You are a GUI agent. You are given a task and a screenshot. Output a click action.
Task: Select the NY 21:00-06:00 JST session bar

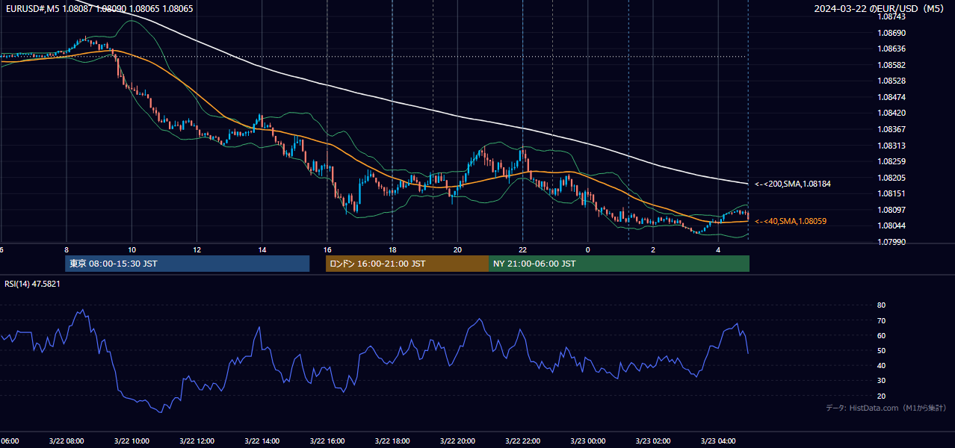pyautogui.click(x=619, y=264)
